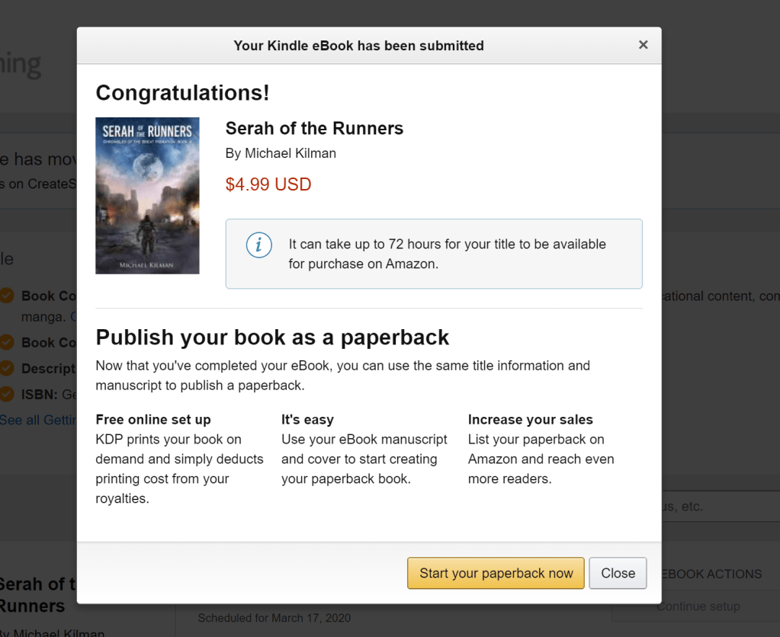The width and height of the screenshot is (780, 637).
Task: Click the Free online set up heading
Action: tap(153, 420)
